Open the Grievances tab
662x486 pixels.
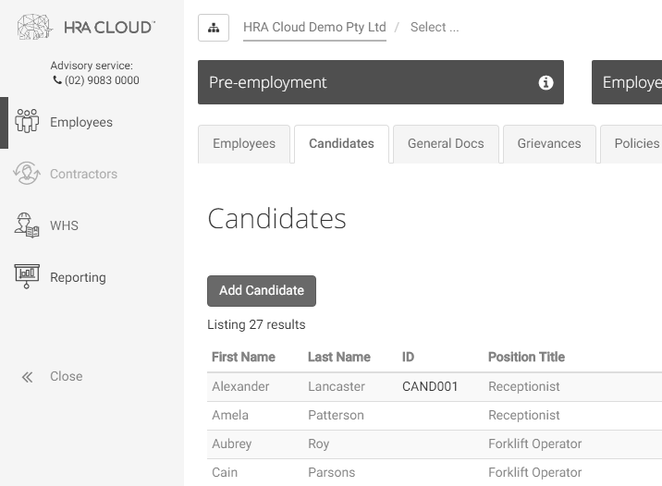tap(549, 144)
